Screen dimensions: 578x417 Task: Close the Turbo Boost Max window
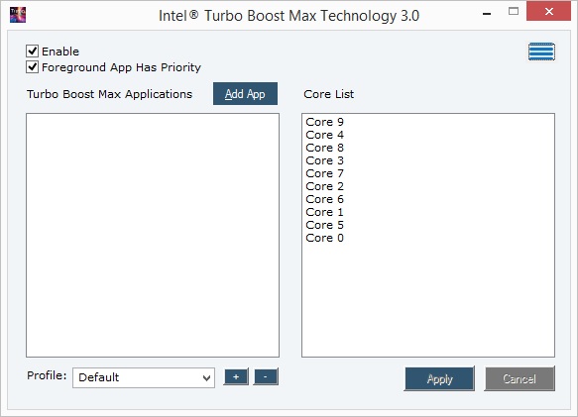(548, 11)
